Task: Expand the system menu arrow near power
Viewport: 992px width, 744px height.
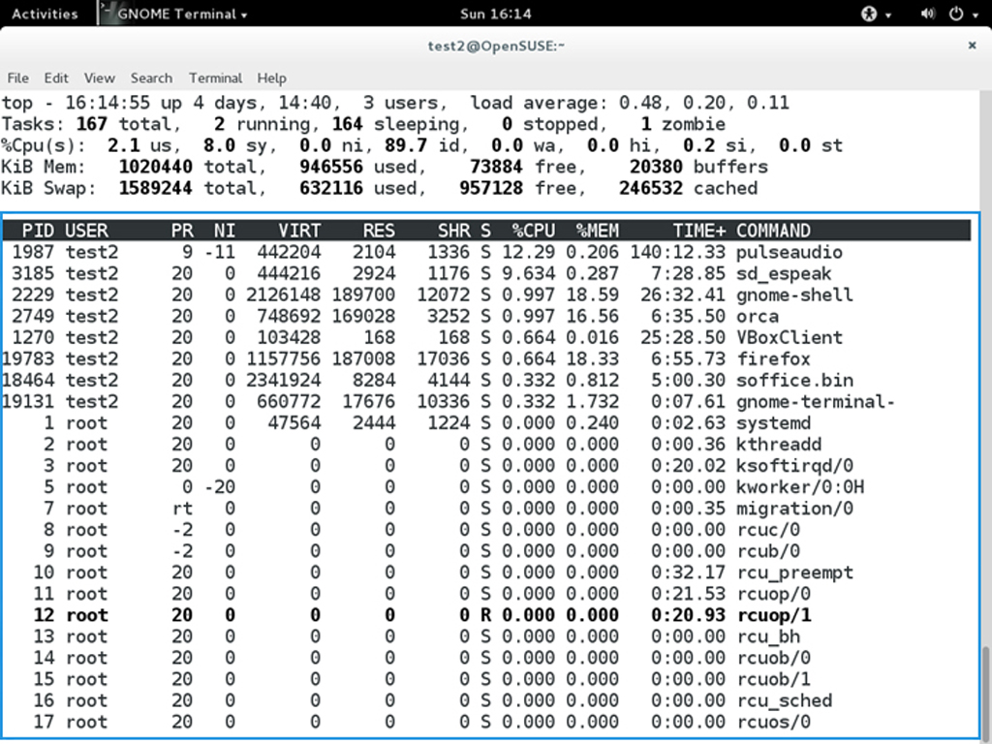Action: [975, 15]
